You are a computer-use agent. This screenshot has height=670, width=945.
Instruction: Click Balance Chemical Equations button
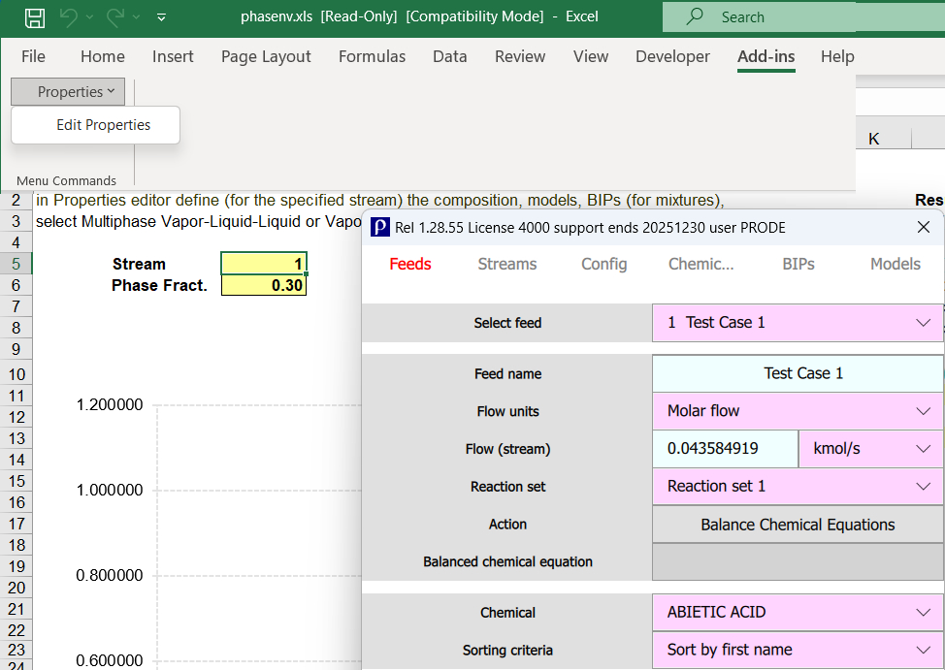(x=798, y=525)
